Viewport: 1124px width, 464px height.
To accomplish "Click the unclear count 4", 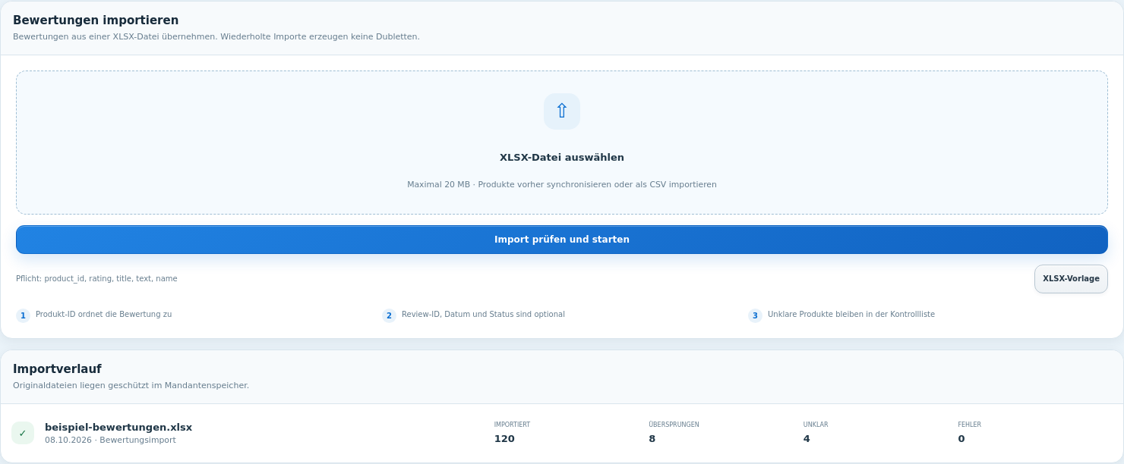I will [807, 439].
